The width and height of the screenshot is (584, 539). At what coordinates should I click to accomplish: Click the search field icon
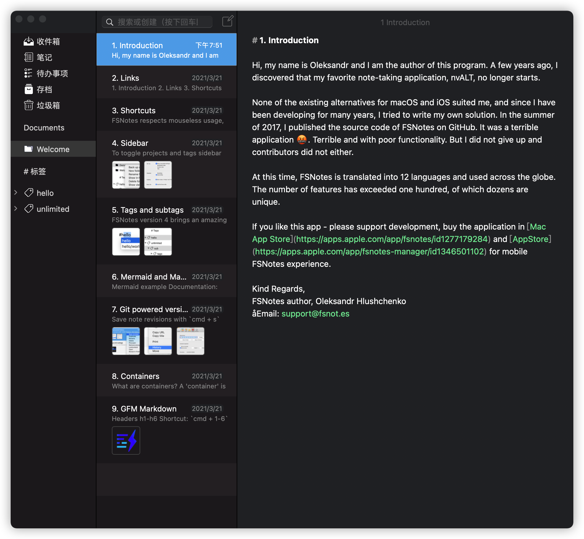(109, 22)
